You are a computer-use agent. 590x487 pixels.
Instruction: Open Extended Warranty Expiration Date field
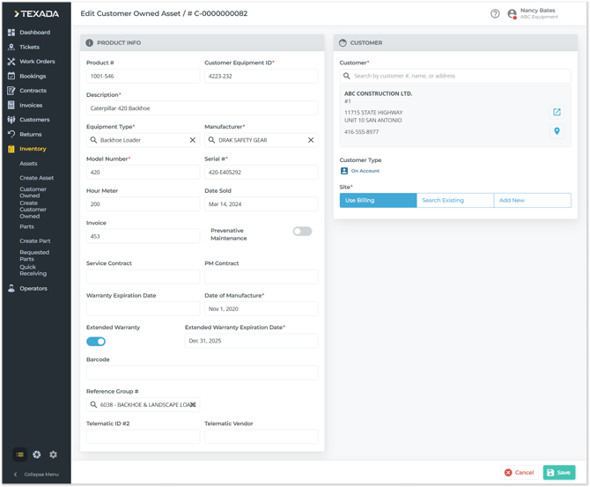click(251, 342)
